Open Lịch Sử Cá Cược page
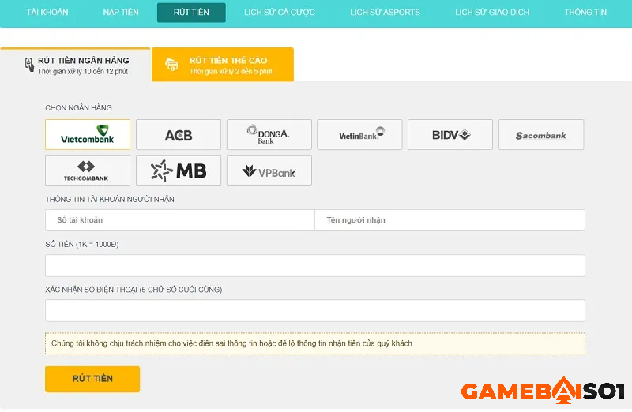Image resolution: width=632 pixels, height=412 pixels. coord(280,13)
